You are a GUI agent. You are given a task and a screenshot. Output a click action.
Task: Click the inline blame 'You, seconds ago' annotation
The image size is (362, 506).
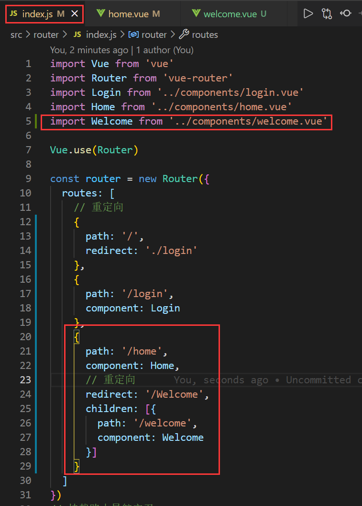pyautogui.click(x=221, y=379)
